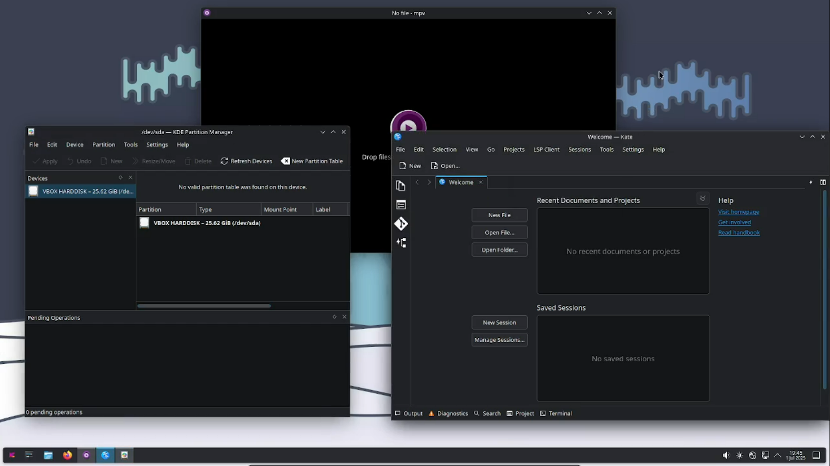Open the application launcher in taskbar
This screenshot has width=830, height=466.
point(12,455)
